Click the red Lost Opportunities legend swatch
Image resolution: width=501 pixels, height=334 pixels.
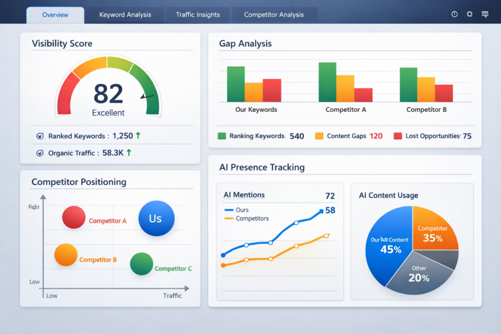398,136
